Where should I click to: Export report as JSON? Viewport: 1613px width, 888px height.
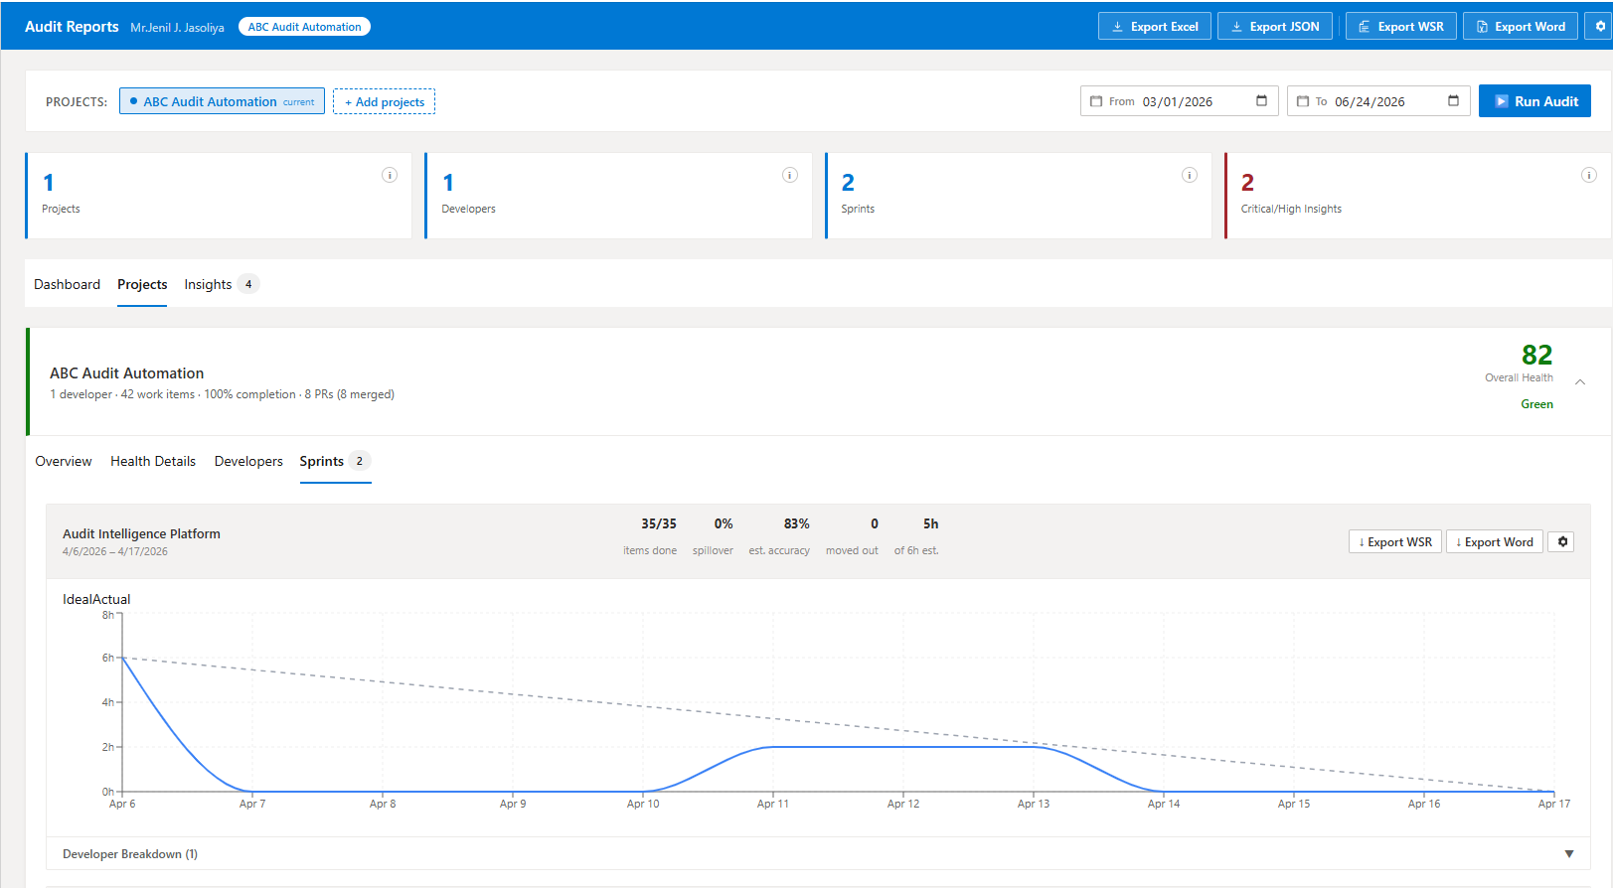1275,27
